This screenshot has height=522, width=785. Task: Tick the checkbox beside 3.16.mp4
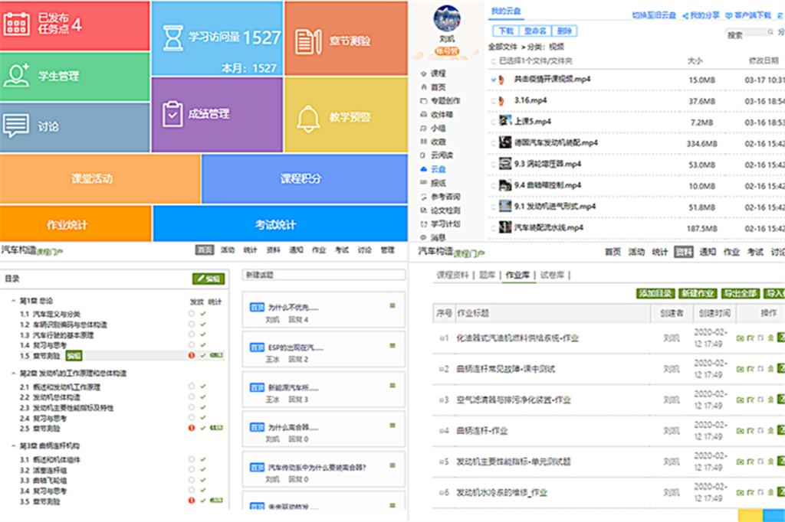[x=493, y=100]
